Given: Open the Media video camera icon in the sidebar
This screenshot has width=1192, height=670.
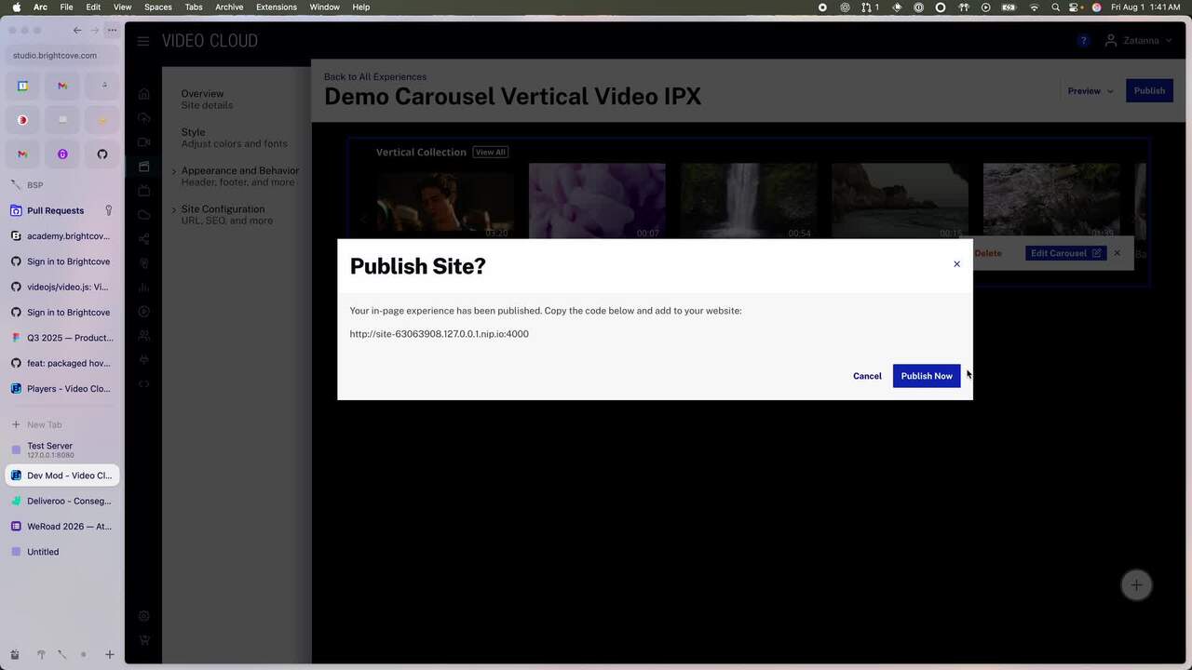Looking at the screenshot, I should tap(143, 142).
